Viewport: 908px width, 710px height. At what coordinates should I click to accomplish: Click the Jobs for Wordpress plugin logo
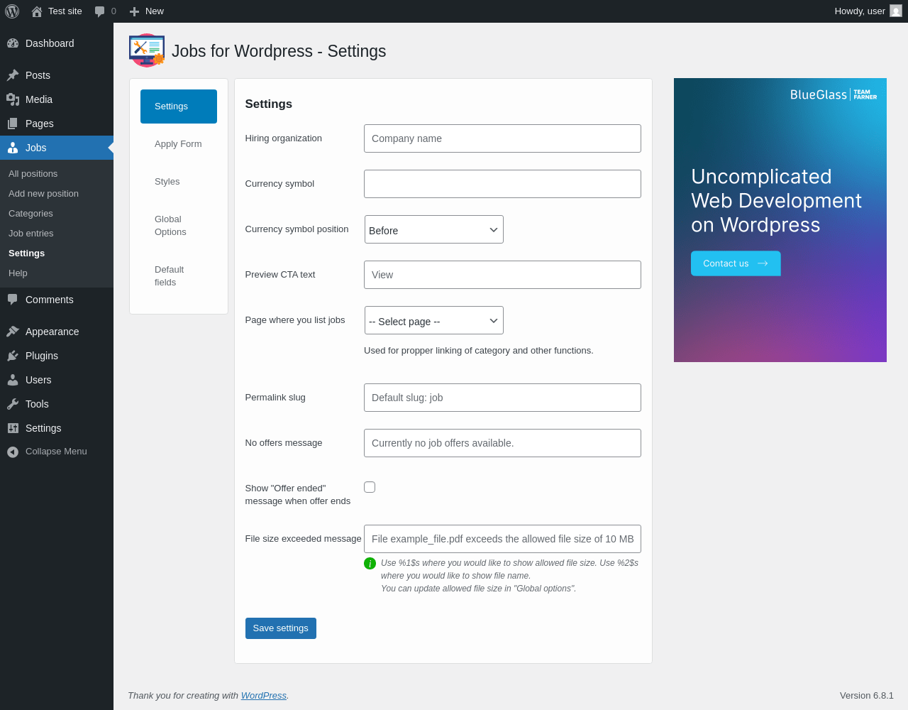pyautogui.click(x=147, y=50)
